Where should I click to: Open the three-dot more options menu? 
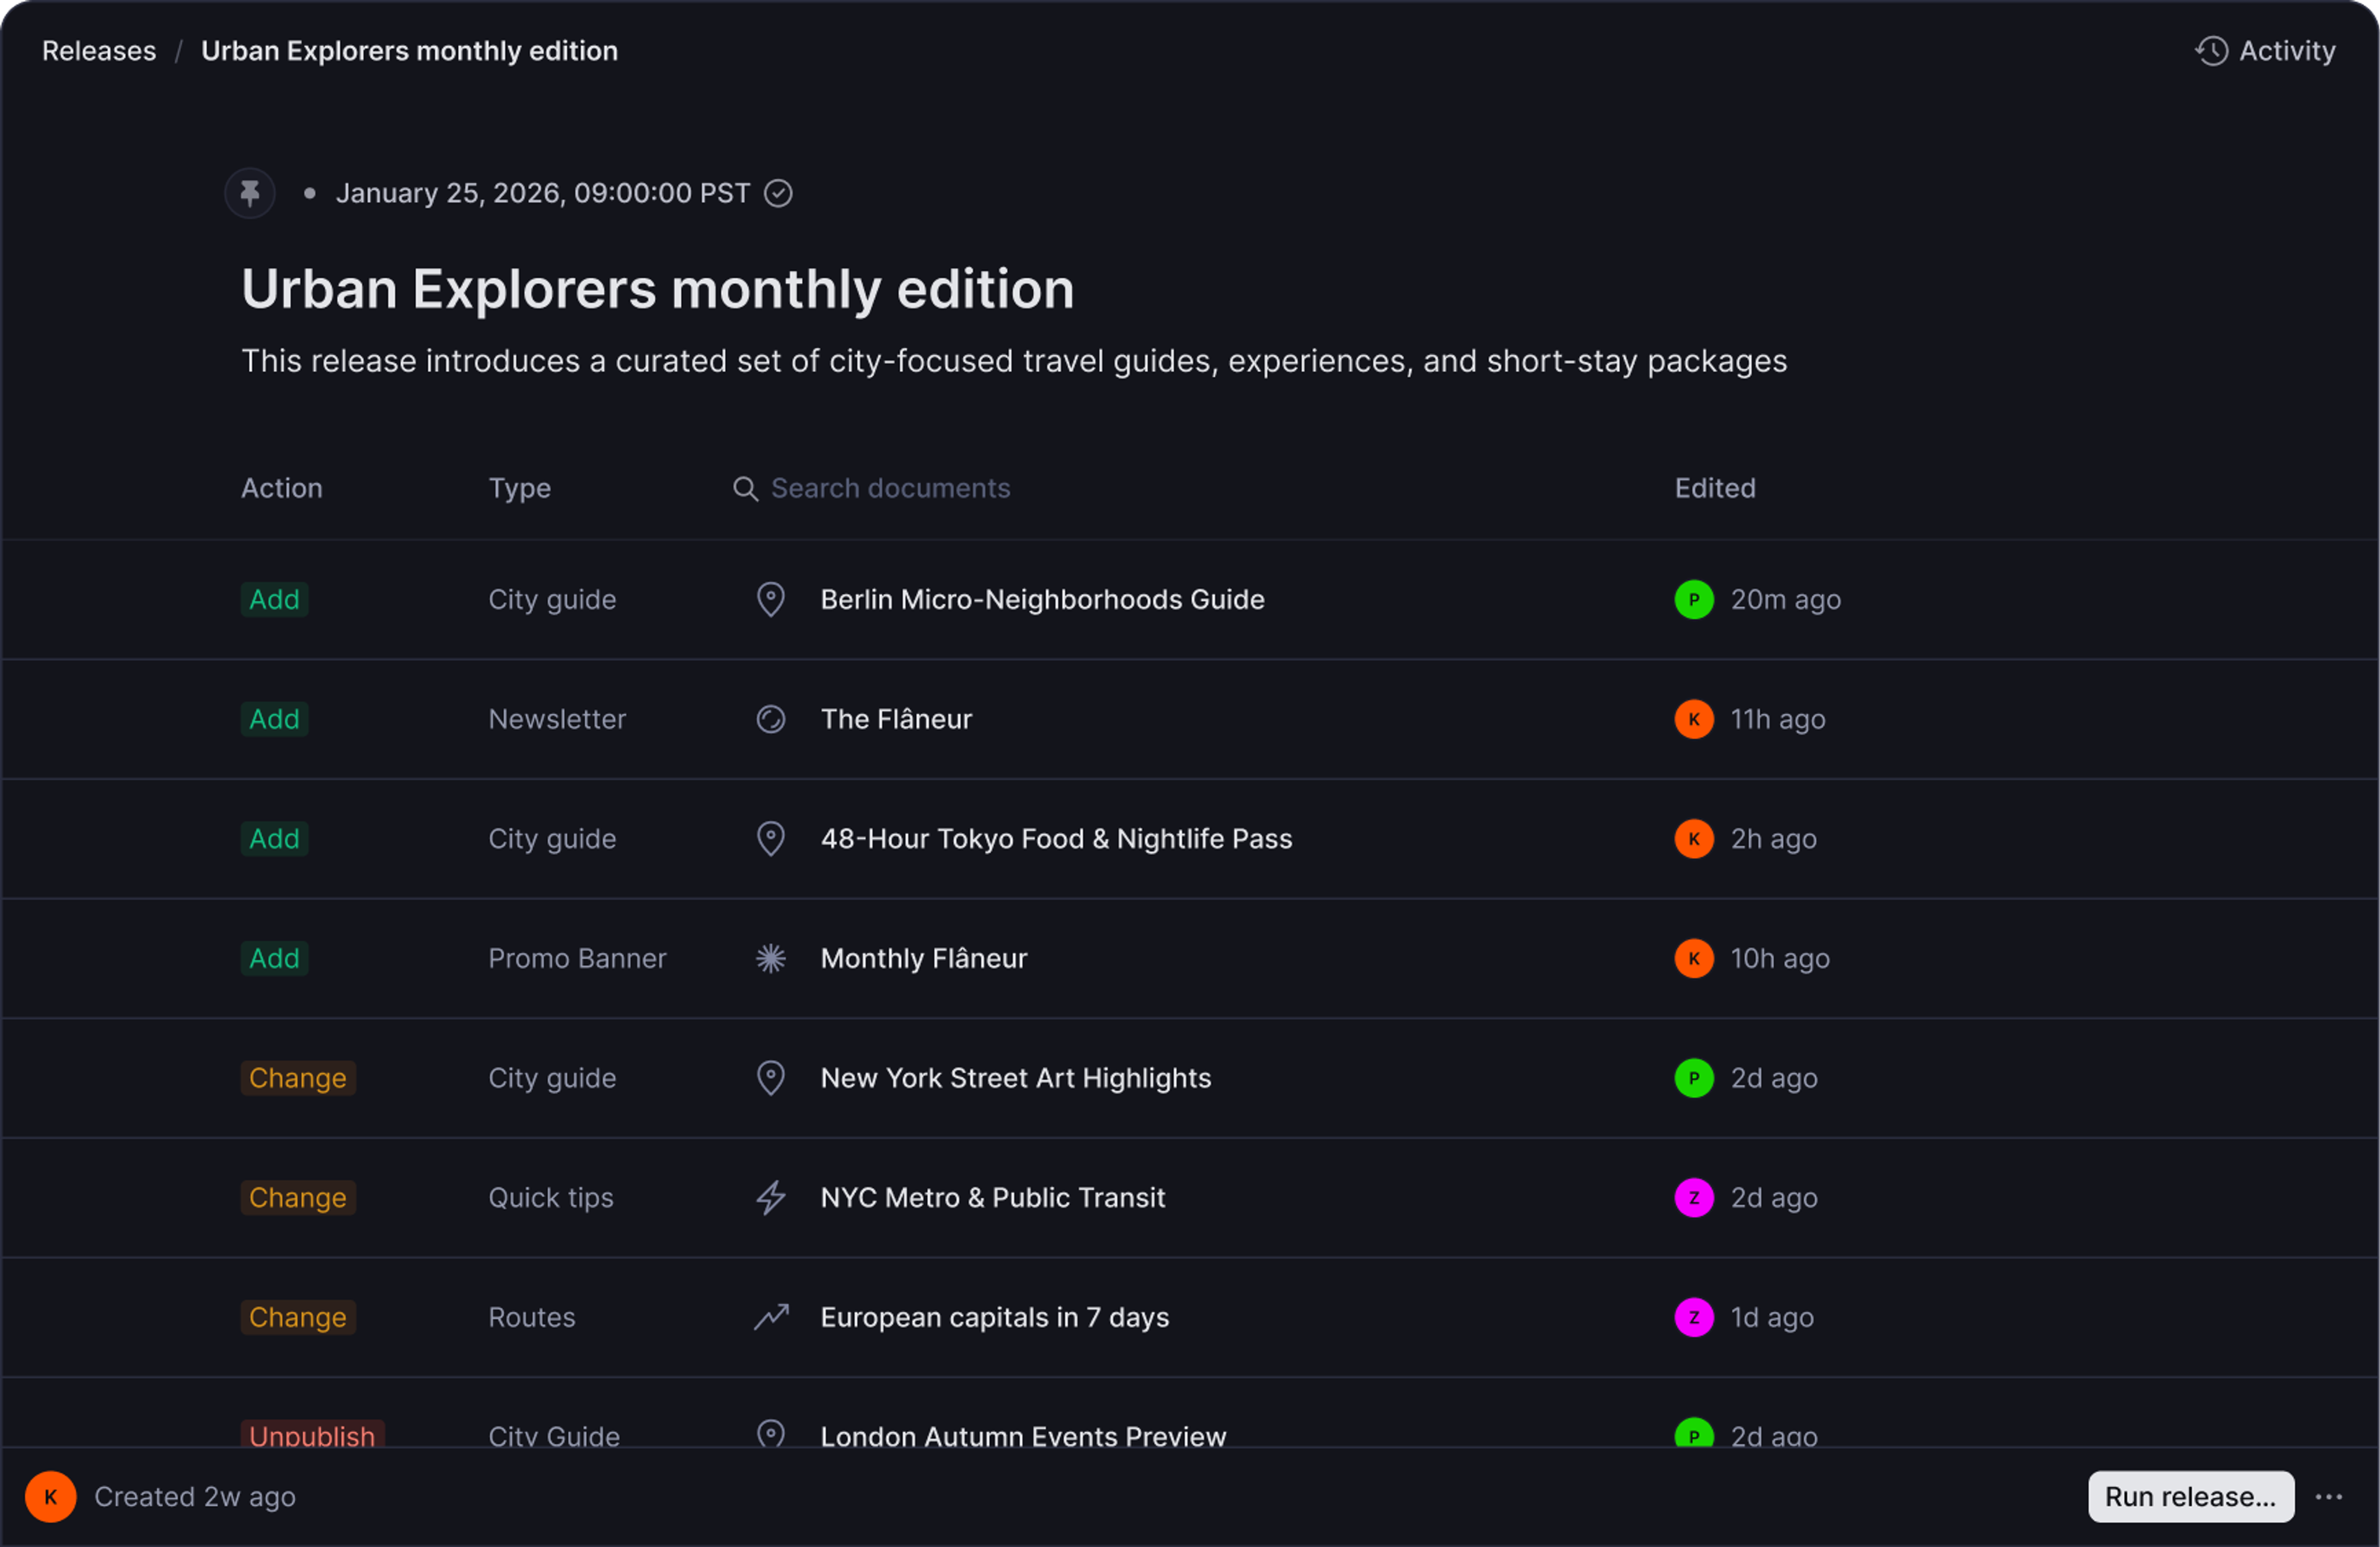pos(2328,1497)
